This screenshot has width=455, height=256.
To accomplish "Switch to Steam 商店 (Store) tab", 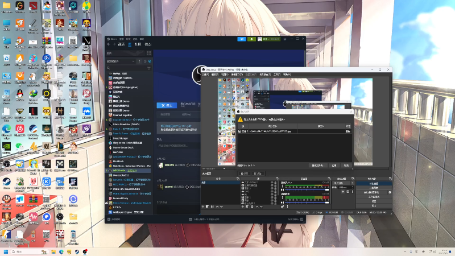I will point(121,44).
